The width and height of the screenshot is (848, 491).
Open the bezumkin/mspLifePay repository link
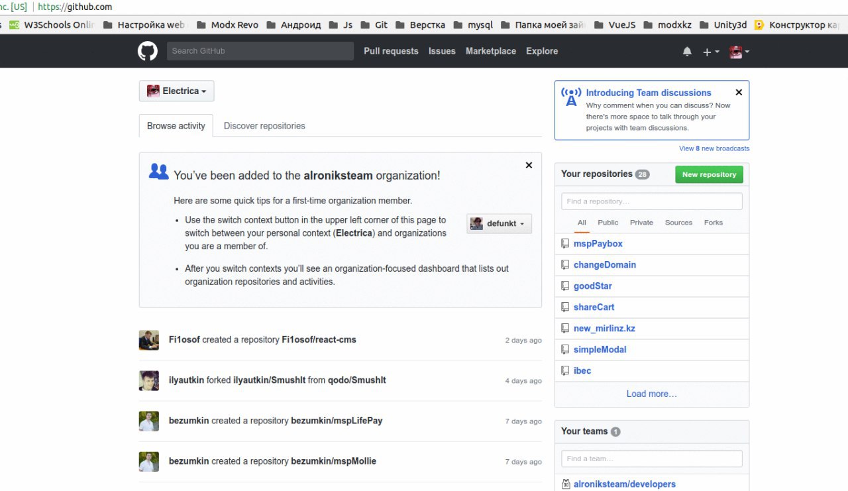[337, 421]
